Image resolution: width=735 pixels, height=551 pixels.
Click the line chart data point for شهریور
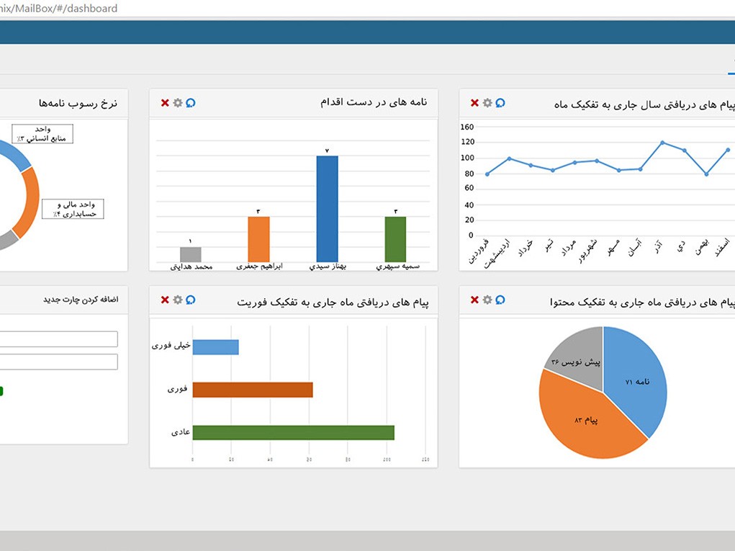coord(597,161)
